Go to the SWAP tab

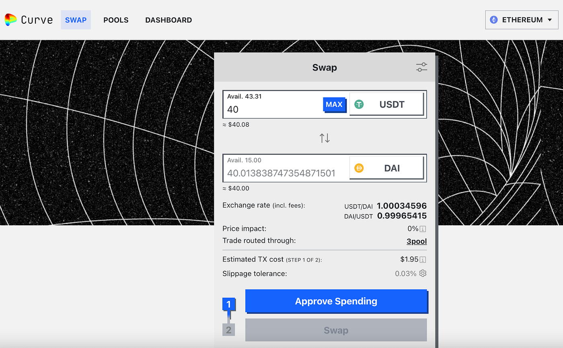[76, 20]
